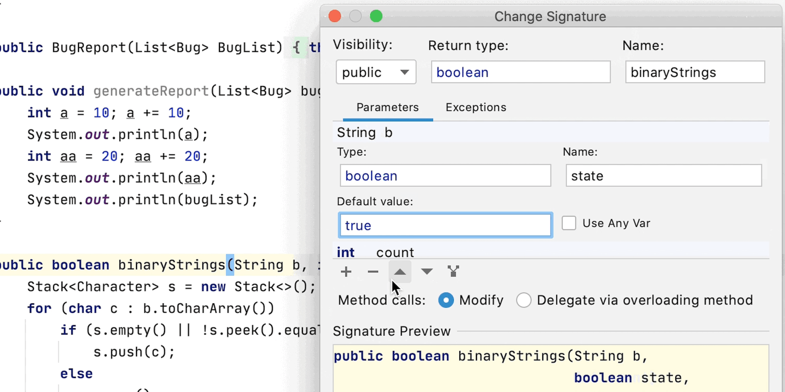Click the propagate parameters icon

pos(453,272)
